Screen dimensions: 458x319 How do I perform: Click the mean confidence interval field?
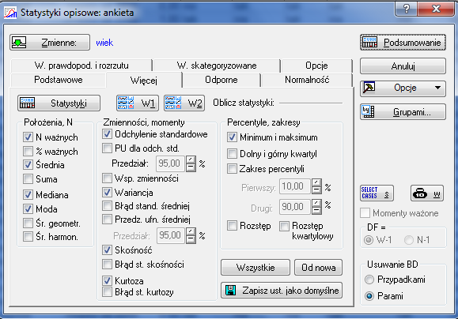(170, 235)
